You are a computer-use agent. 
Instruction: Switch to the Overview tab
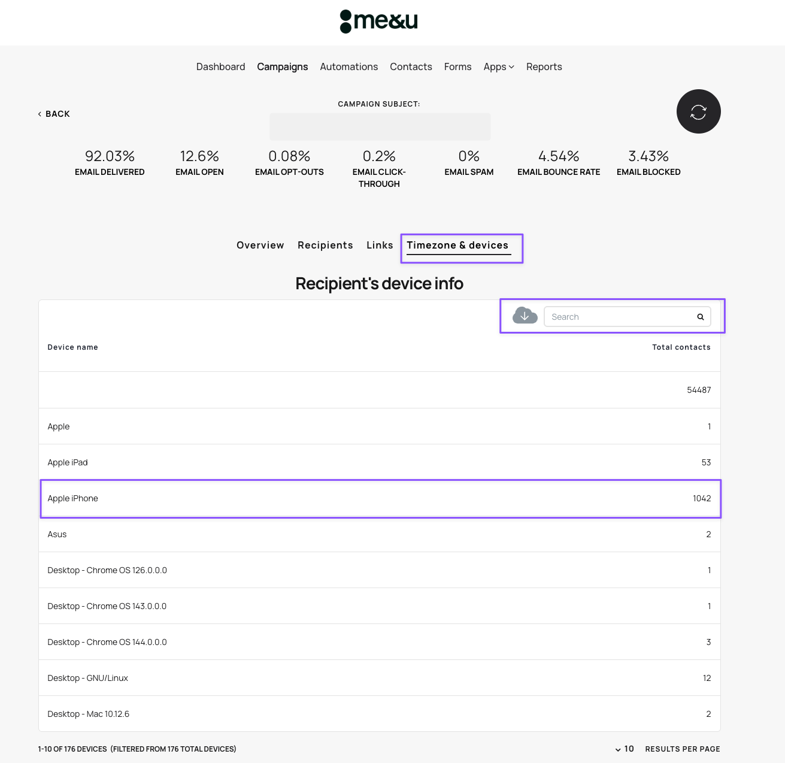[x=260, y=245]
